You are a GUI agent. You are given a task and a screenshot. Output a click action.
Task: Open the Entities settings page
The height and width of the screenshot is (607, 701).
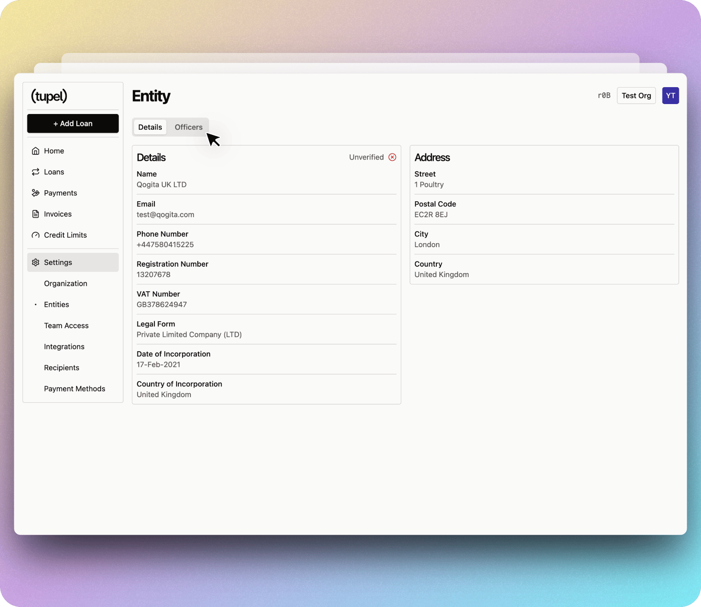click(56, 304)
